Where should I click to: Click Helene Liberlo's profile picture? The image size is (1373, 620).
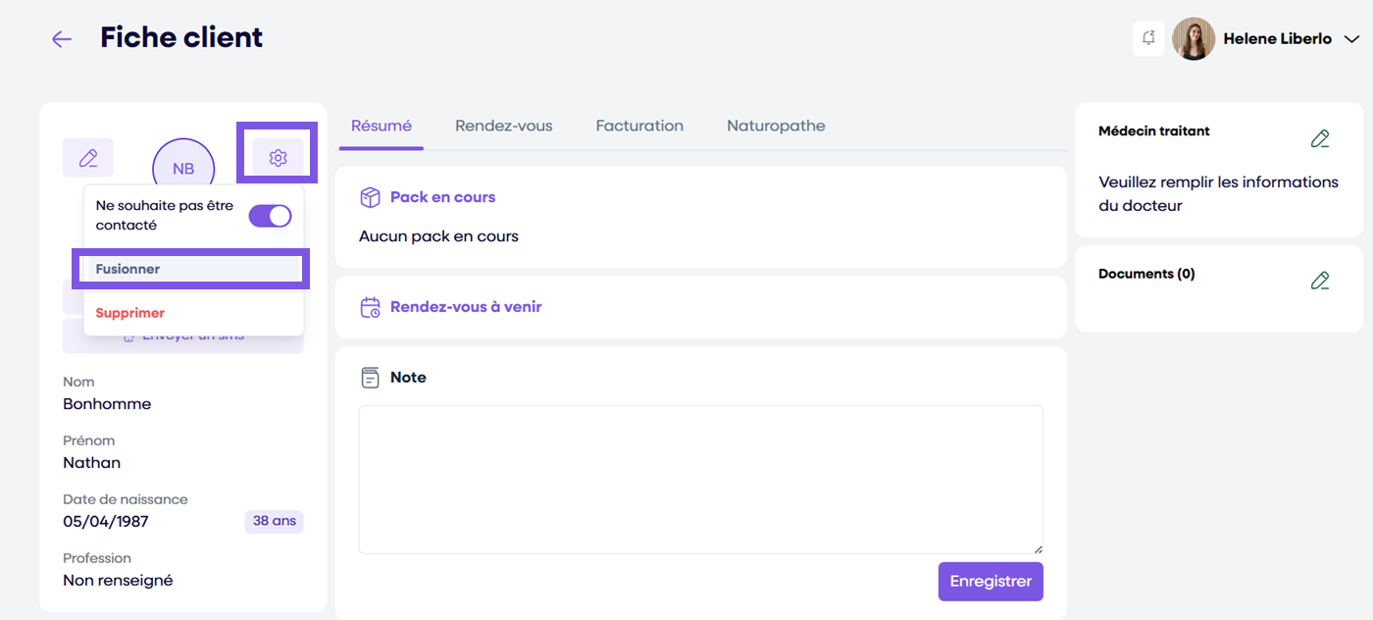point(1194,39)
